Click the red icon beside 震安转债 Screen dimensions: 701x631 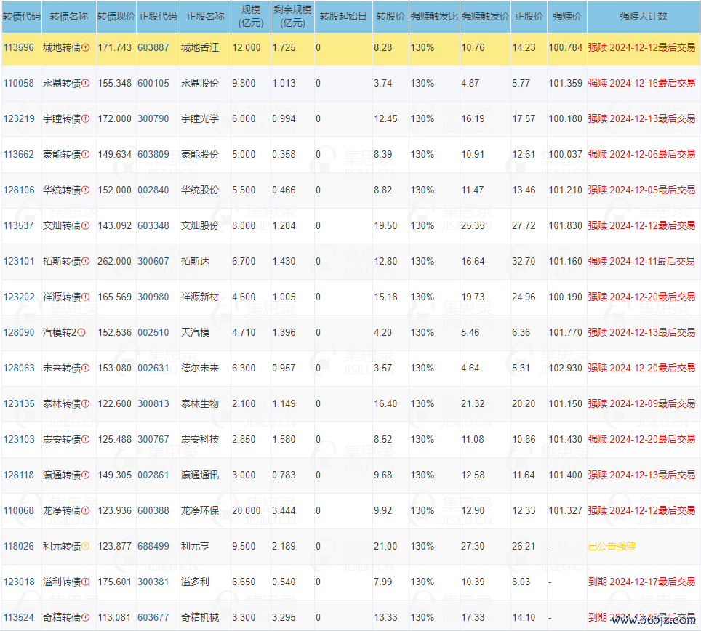(x=85, y=439)
